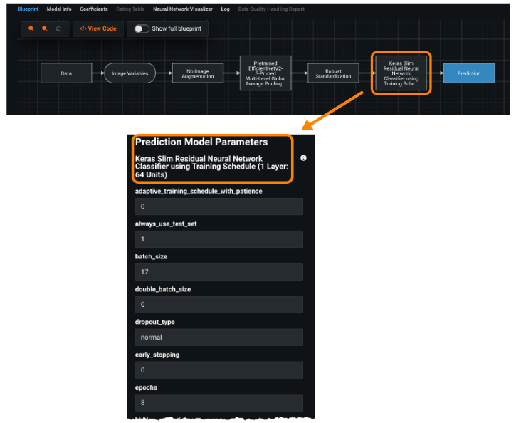This screenshot has width=516, height=423.
Task: Go to the Log tab
Action: [226, 9]
